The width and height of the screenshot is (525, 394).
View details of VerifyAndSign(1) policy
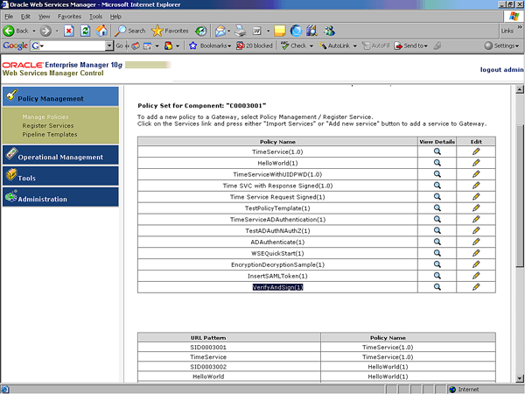coord(437,287)
